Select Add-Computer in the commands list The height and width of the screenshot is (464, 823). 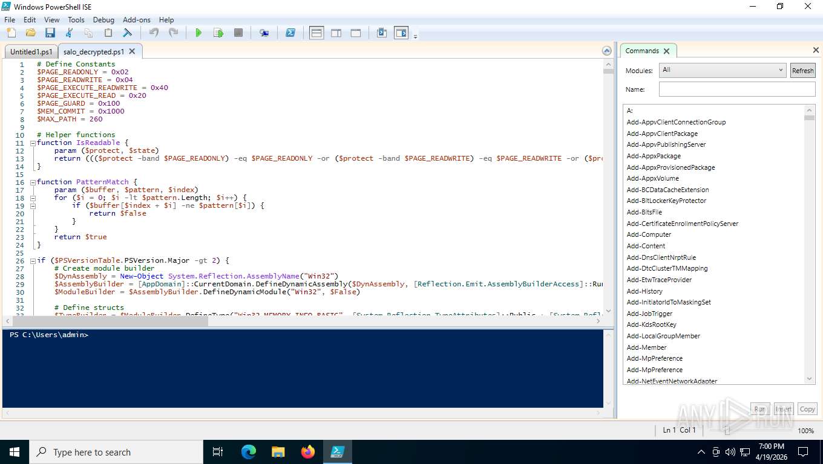click(649, 234)
